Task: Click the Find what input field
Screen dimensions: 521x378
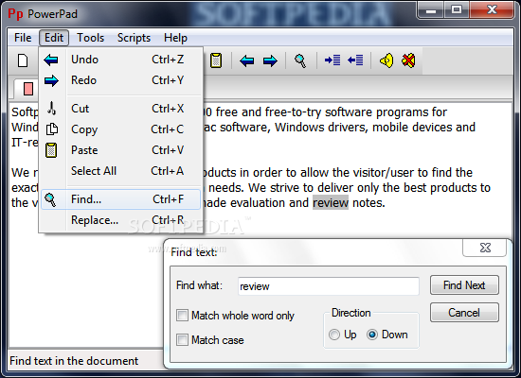Action: [x=329, y=286]
